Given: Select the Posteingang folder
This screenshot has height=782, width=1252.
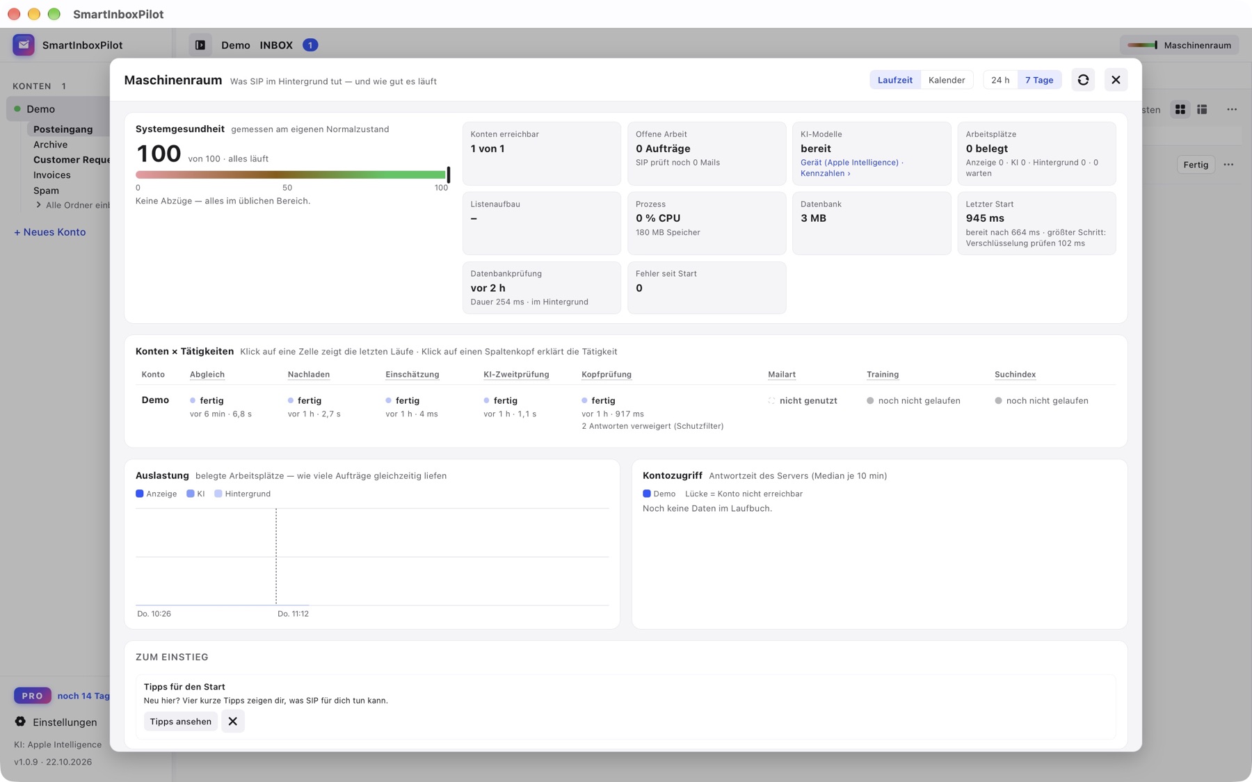Looking at the screenshot, I should [x=63, y=129].
